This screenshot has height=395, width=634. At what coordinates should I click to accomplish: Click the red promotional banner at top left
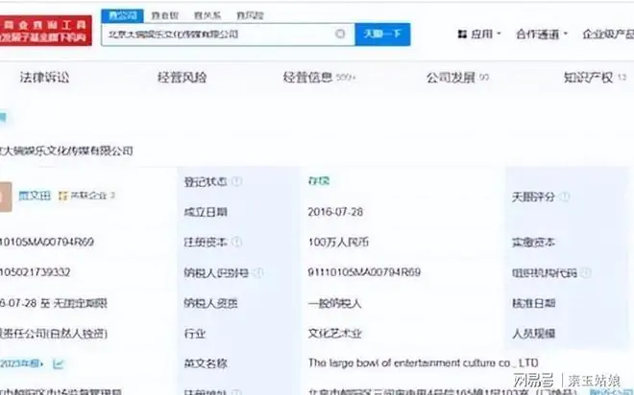tap(46, 31)
